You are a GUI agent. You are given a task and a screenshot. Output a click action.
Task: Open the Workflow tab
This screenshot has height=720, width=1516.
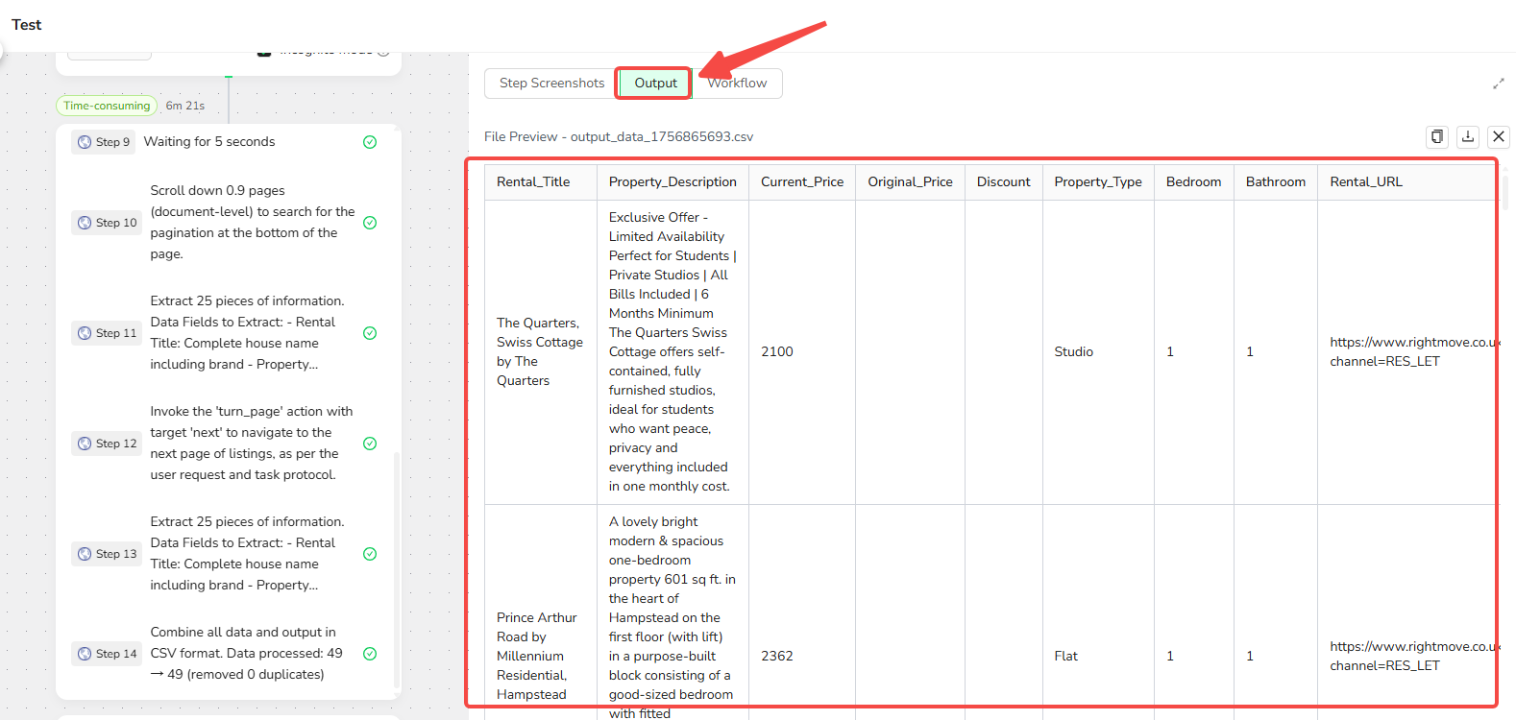click(737, 83)
